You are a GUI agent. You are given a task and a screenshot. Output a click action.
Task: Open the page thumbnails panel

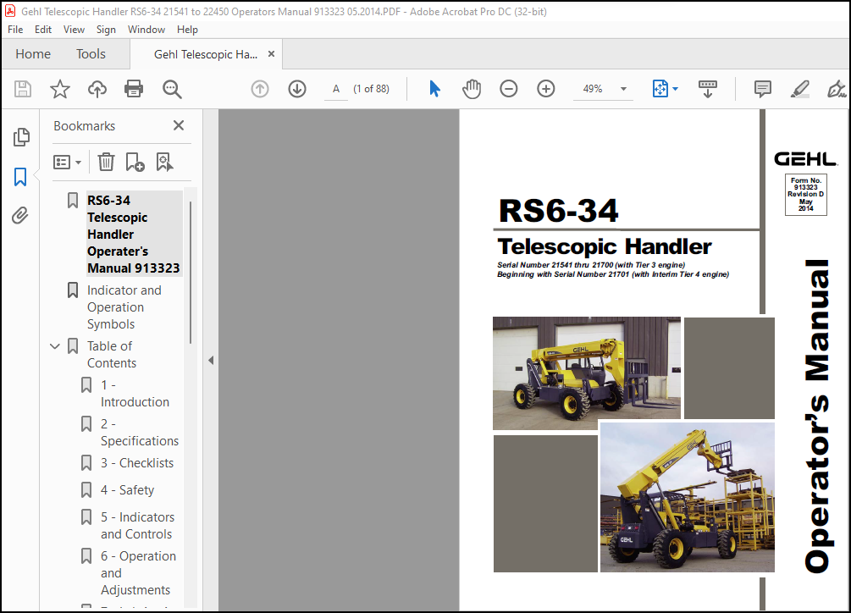pyautogui.click(x=21, y=137)
